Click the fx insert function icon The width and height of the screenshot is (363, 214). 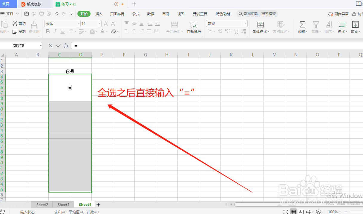pos(66,46)
